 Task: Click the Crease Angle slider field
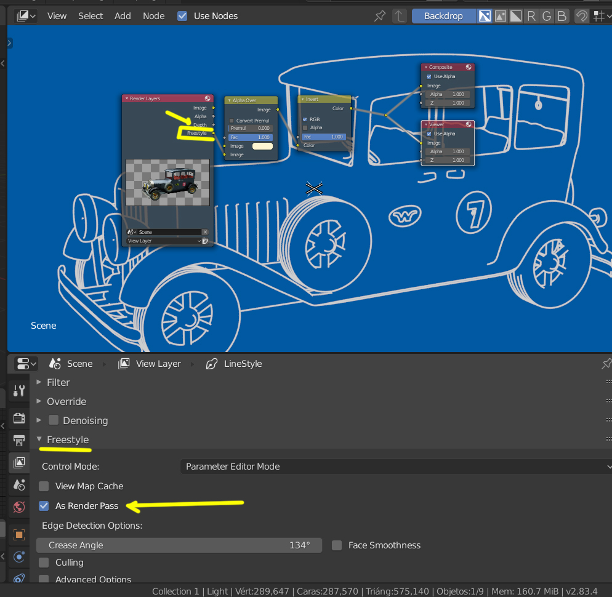coord(179,545)
